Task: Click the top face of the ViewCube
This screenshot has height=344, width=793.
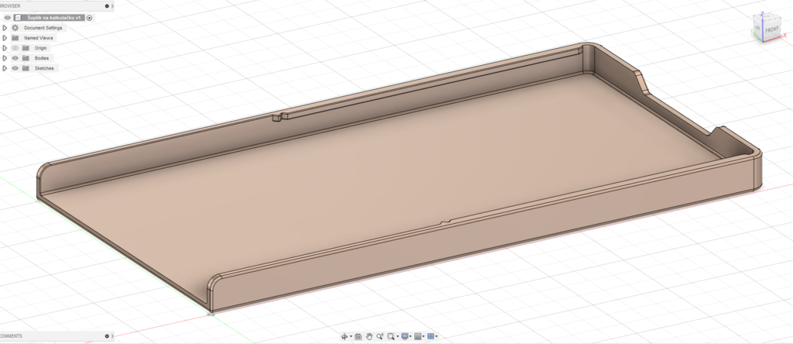Action: click(766, 18)
